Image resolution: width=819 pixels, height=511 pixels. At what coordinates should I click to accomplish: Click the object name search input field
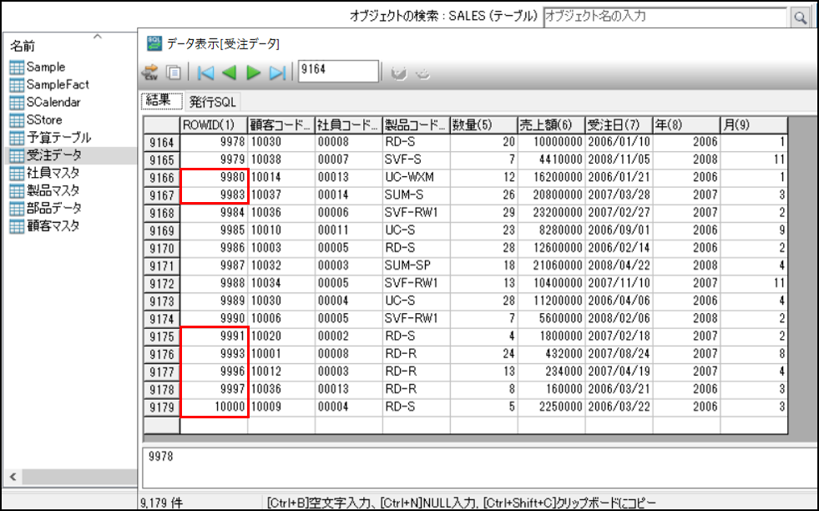click(664, 16)
